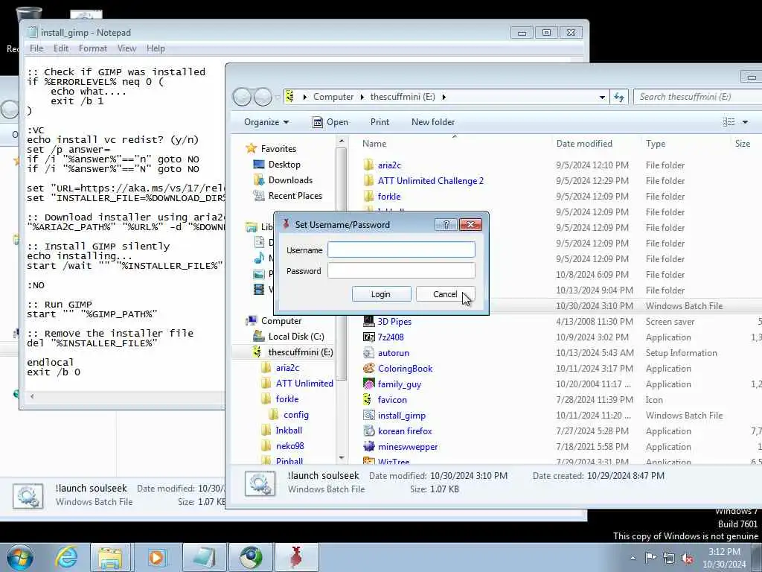762x572 pixels.
Task: Open Notepad Edit menu
Action: point(61,48)
